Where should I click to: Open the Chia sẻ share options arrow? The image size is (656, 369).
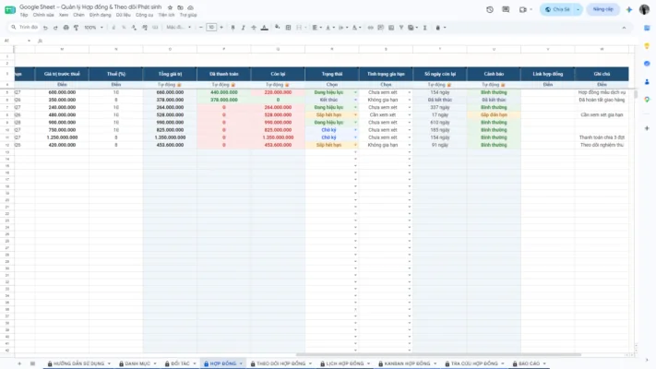point(578,9)
